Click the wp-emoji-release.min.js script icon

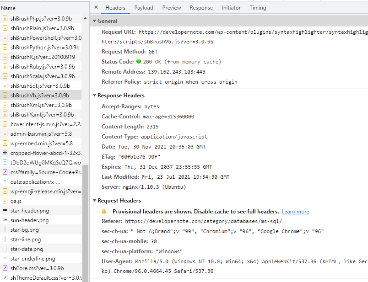(x=5, y=192)
